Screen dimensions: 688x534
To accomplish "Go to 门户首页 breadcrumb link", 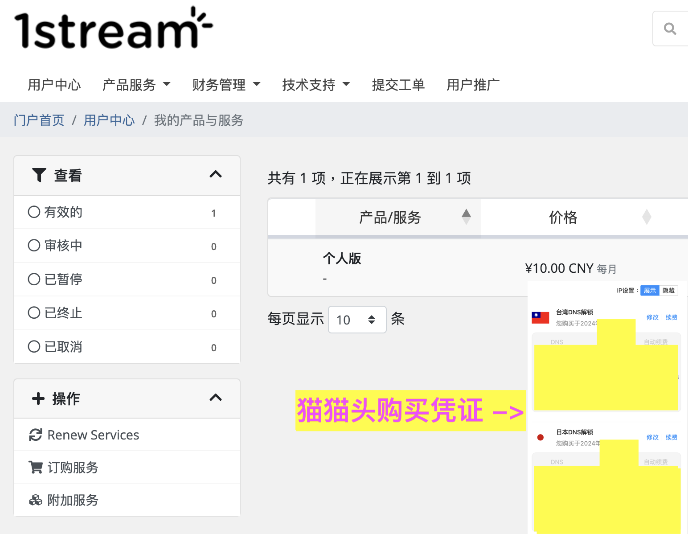I will pyautogui.click(x=39, y=120).
